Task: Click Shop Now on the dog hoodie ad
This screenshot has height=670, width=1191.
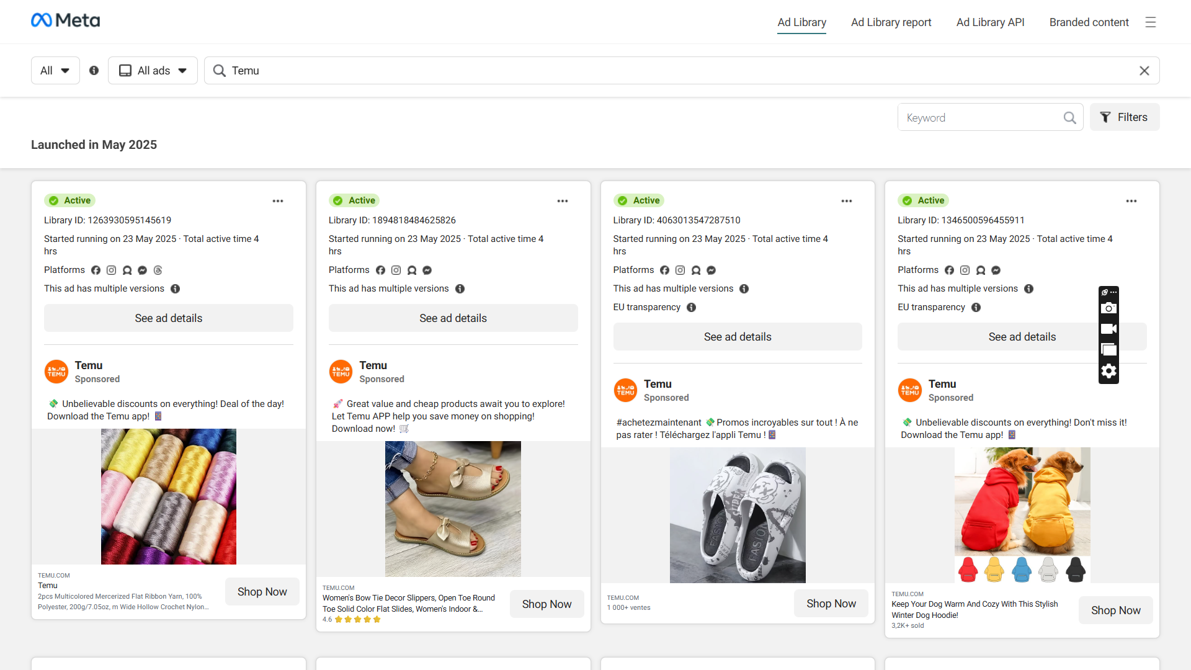Action: (x=1116, y=610)
